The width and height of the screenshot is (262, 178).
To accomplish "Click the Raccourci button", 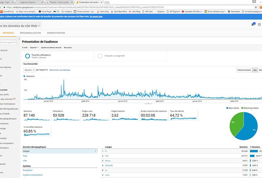I will 68,48.
